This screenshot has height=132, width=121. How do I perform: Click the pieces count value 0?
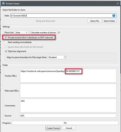(59, 32)
